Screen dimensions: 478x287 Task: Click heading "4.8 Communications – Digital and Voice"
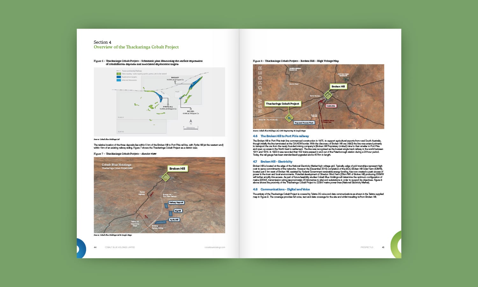coord(281,189)
